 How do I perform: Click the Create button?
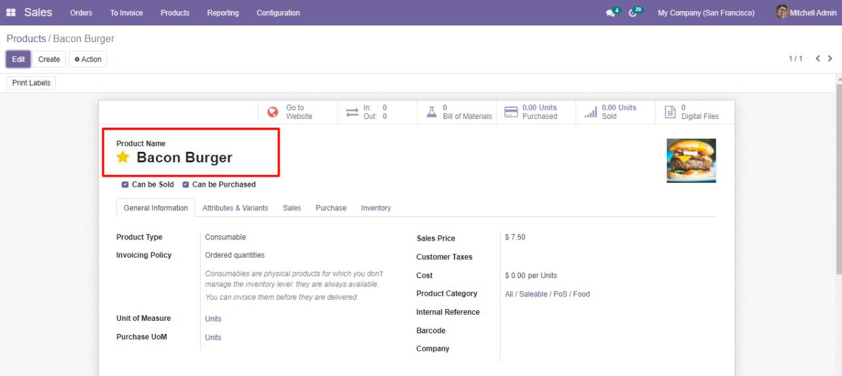[49, 59]
